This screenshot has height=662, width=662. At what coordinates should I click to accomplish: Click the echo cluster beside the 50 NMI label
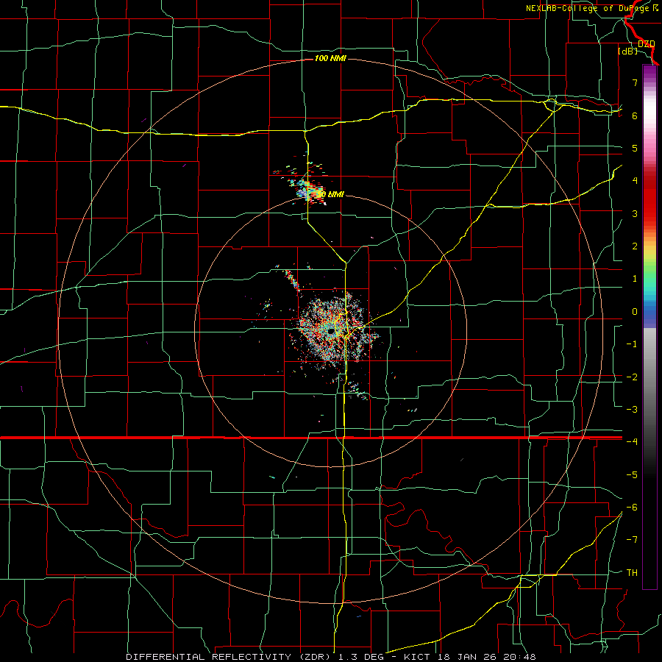point(306,190)
